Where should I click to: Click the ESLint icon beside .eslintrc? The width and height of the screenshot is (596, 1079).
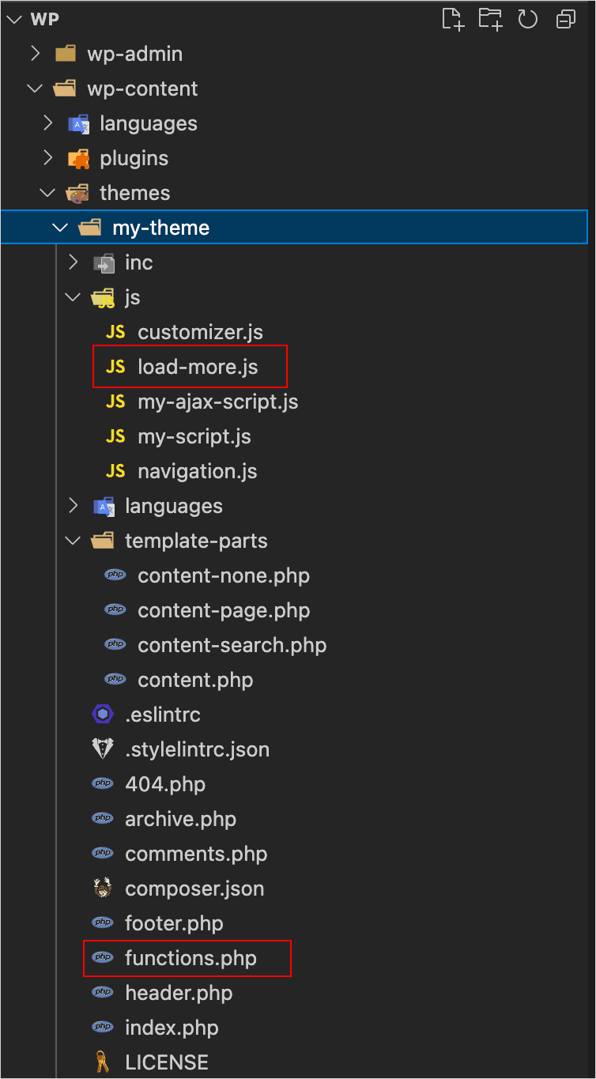coord(103,715)
